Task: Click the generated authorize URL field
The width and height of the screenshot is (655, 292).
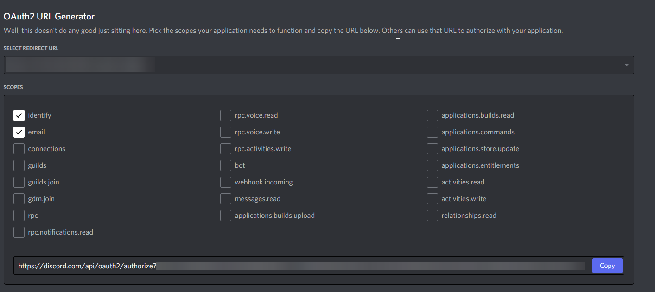Action: click(x=301, y=266)
